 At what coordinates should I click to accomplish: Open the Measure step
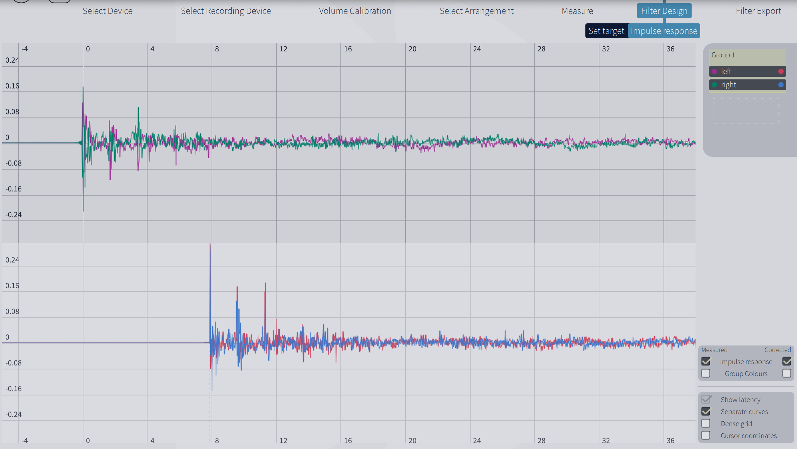577,11
